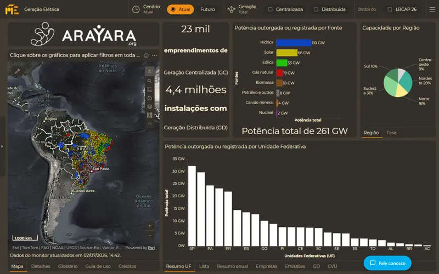Click the GO bar in UF chart

coord(264,233)
